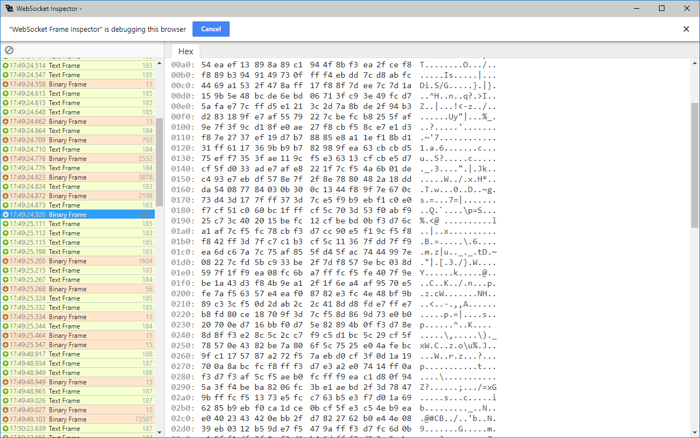The width and height of the screenshot is (700, 438).
Task: Select the 17:49:25.344 Text Frame
Action: click(78, 326)
